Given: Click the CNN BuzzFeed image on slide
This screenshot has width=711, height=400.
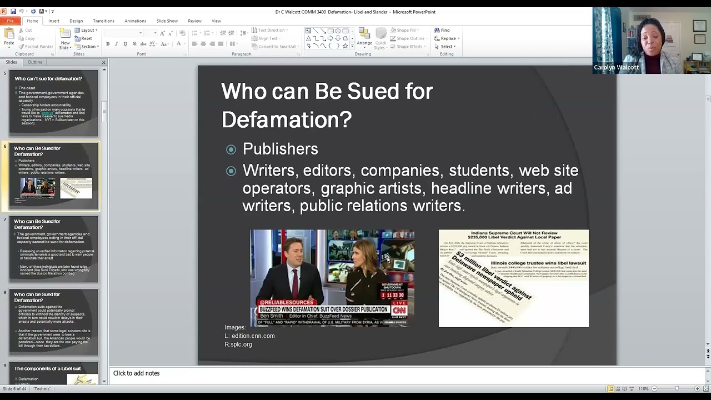Looking at the screenshot, I should click(332, 278).
